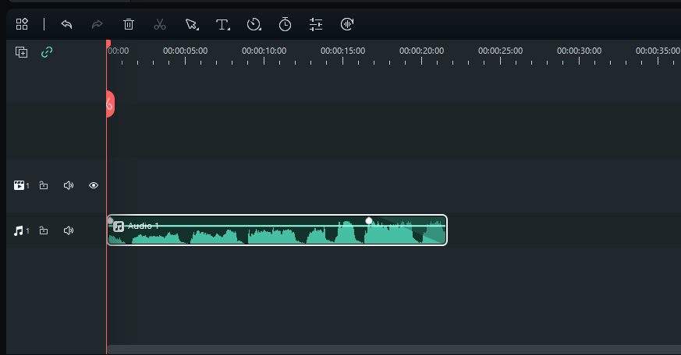Click the red playhead scissors handle

(110, 104)
